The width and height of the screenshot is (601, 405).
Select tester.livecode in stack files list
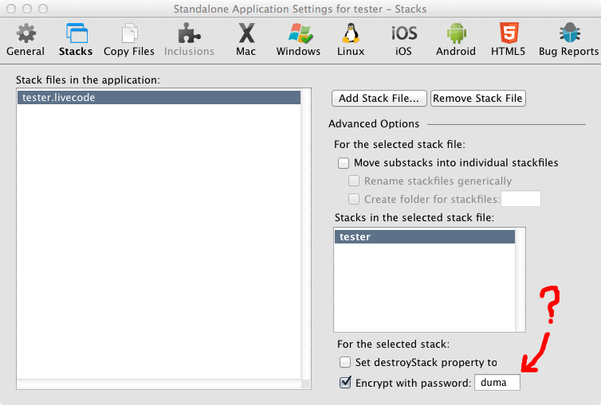159,98
